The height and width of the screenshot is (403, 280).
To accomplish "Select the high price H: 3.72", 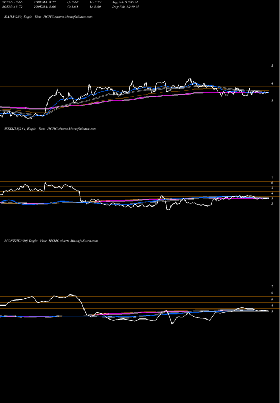I will point(96,2).
